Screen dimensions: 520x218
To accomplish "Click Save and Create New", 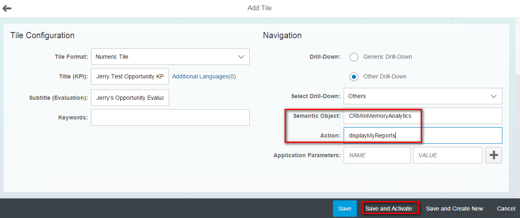I will (x=454, y=209).
